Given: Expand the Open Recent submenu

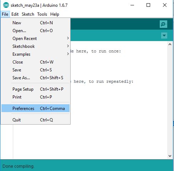Looking at the screenshot, I should [35, 39].
